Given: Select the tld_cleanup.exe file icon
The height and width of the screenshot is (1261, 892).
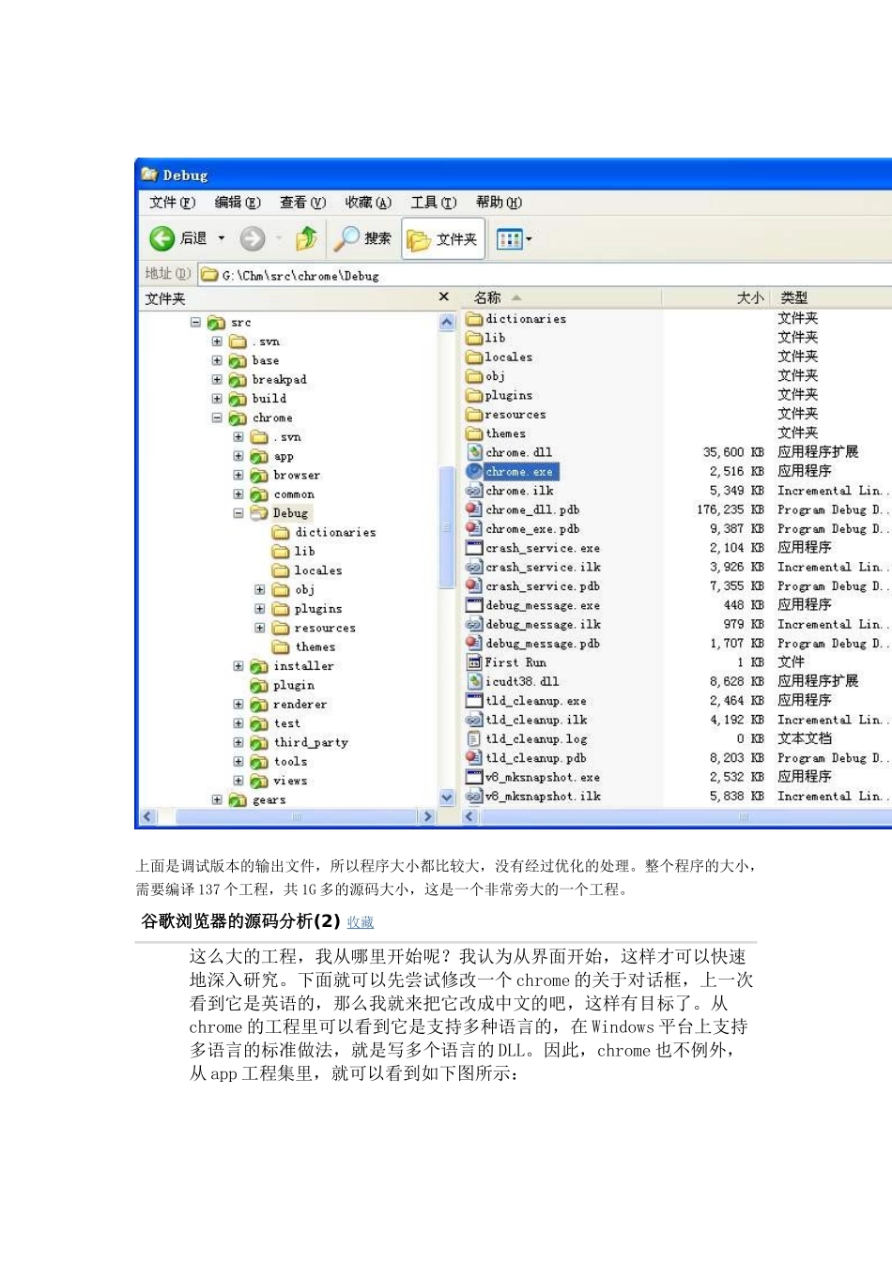Looking at the screenshot, I should tap(475, 701).
